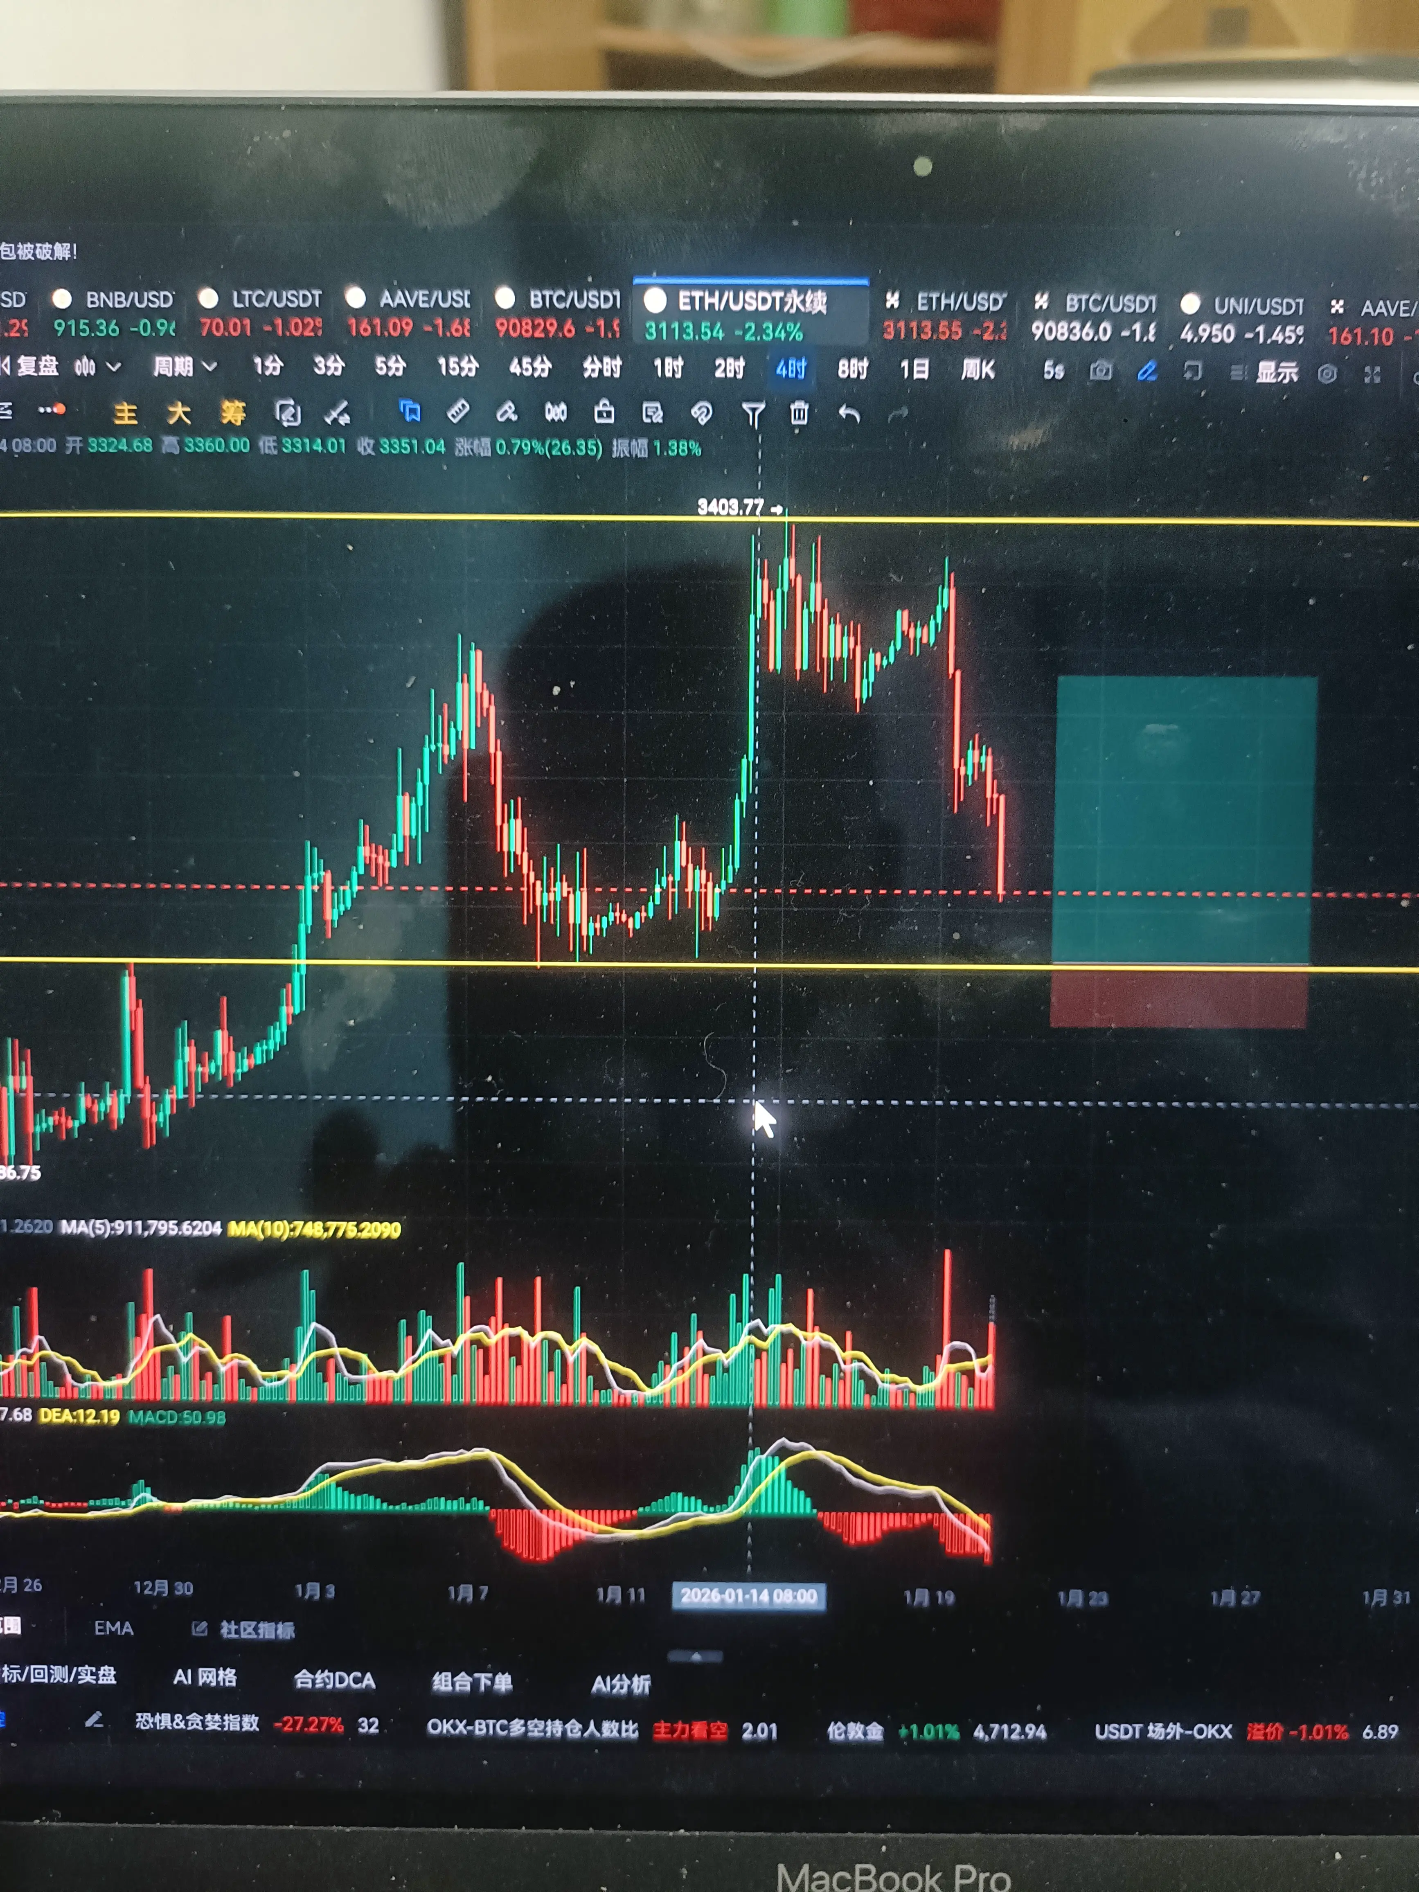
Task: Toggle the 大 large order indicator
Action: tap(179, 414)
